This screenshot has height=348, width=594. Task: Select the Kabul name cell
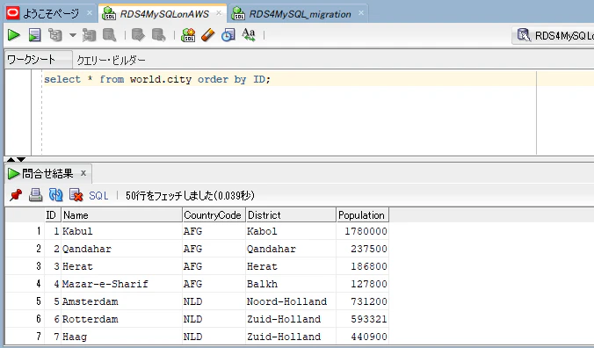(121, 231)
